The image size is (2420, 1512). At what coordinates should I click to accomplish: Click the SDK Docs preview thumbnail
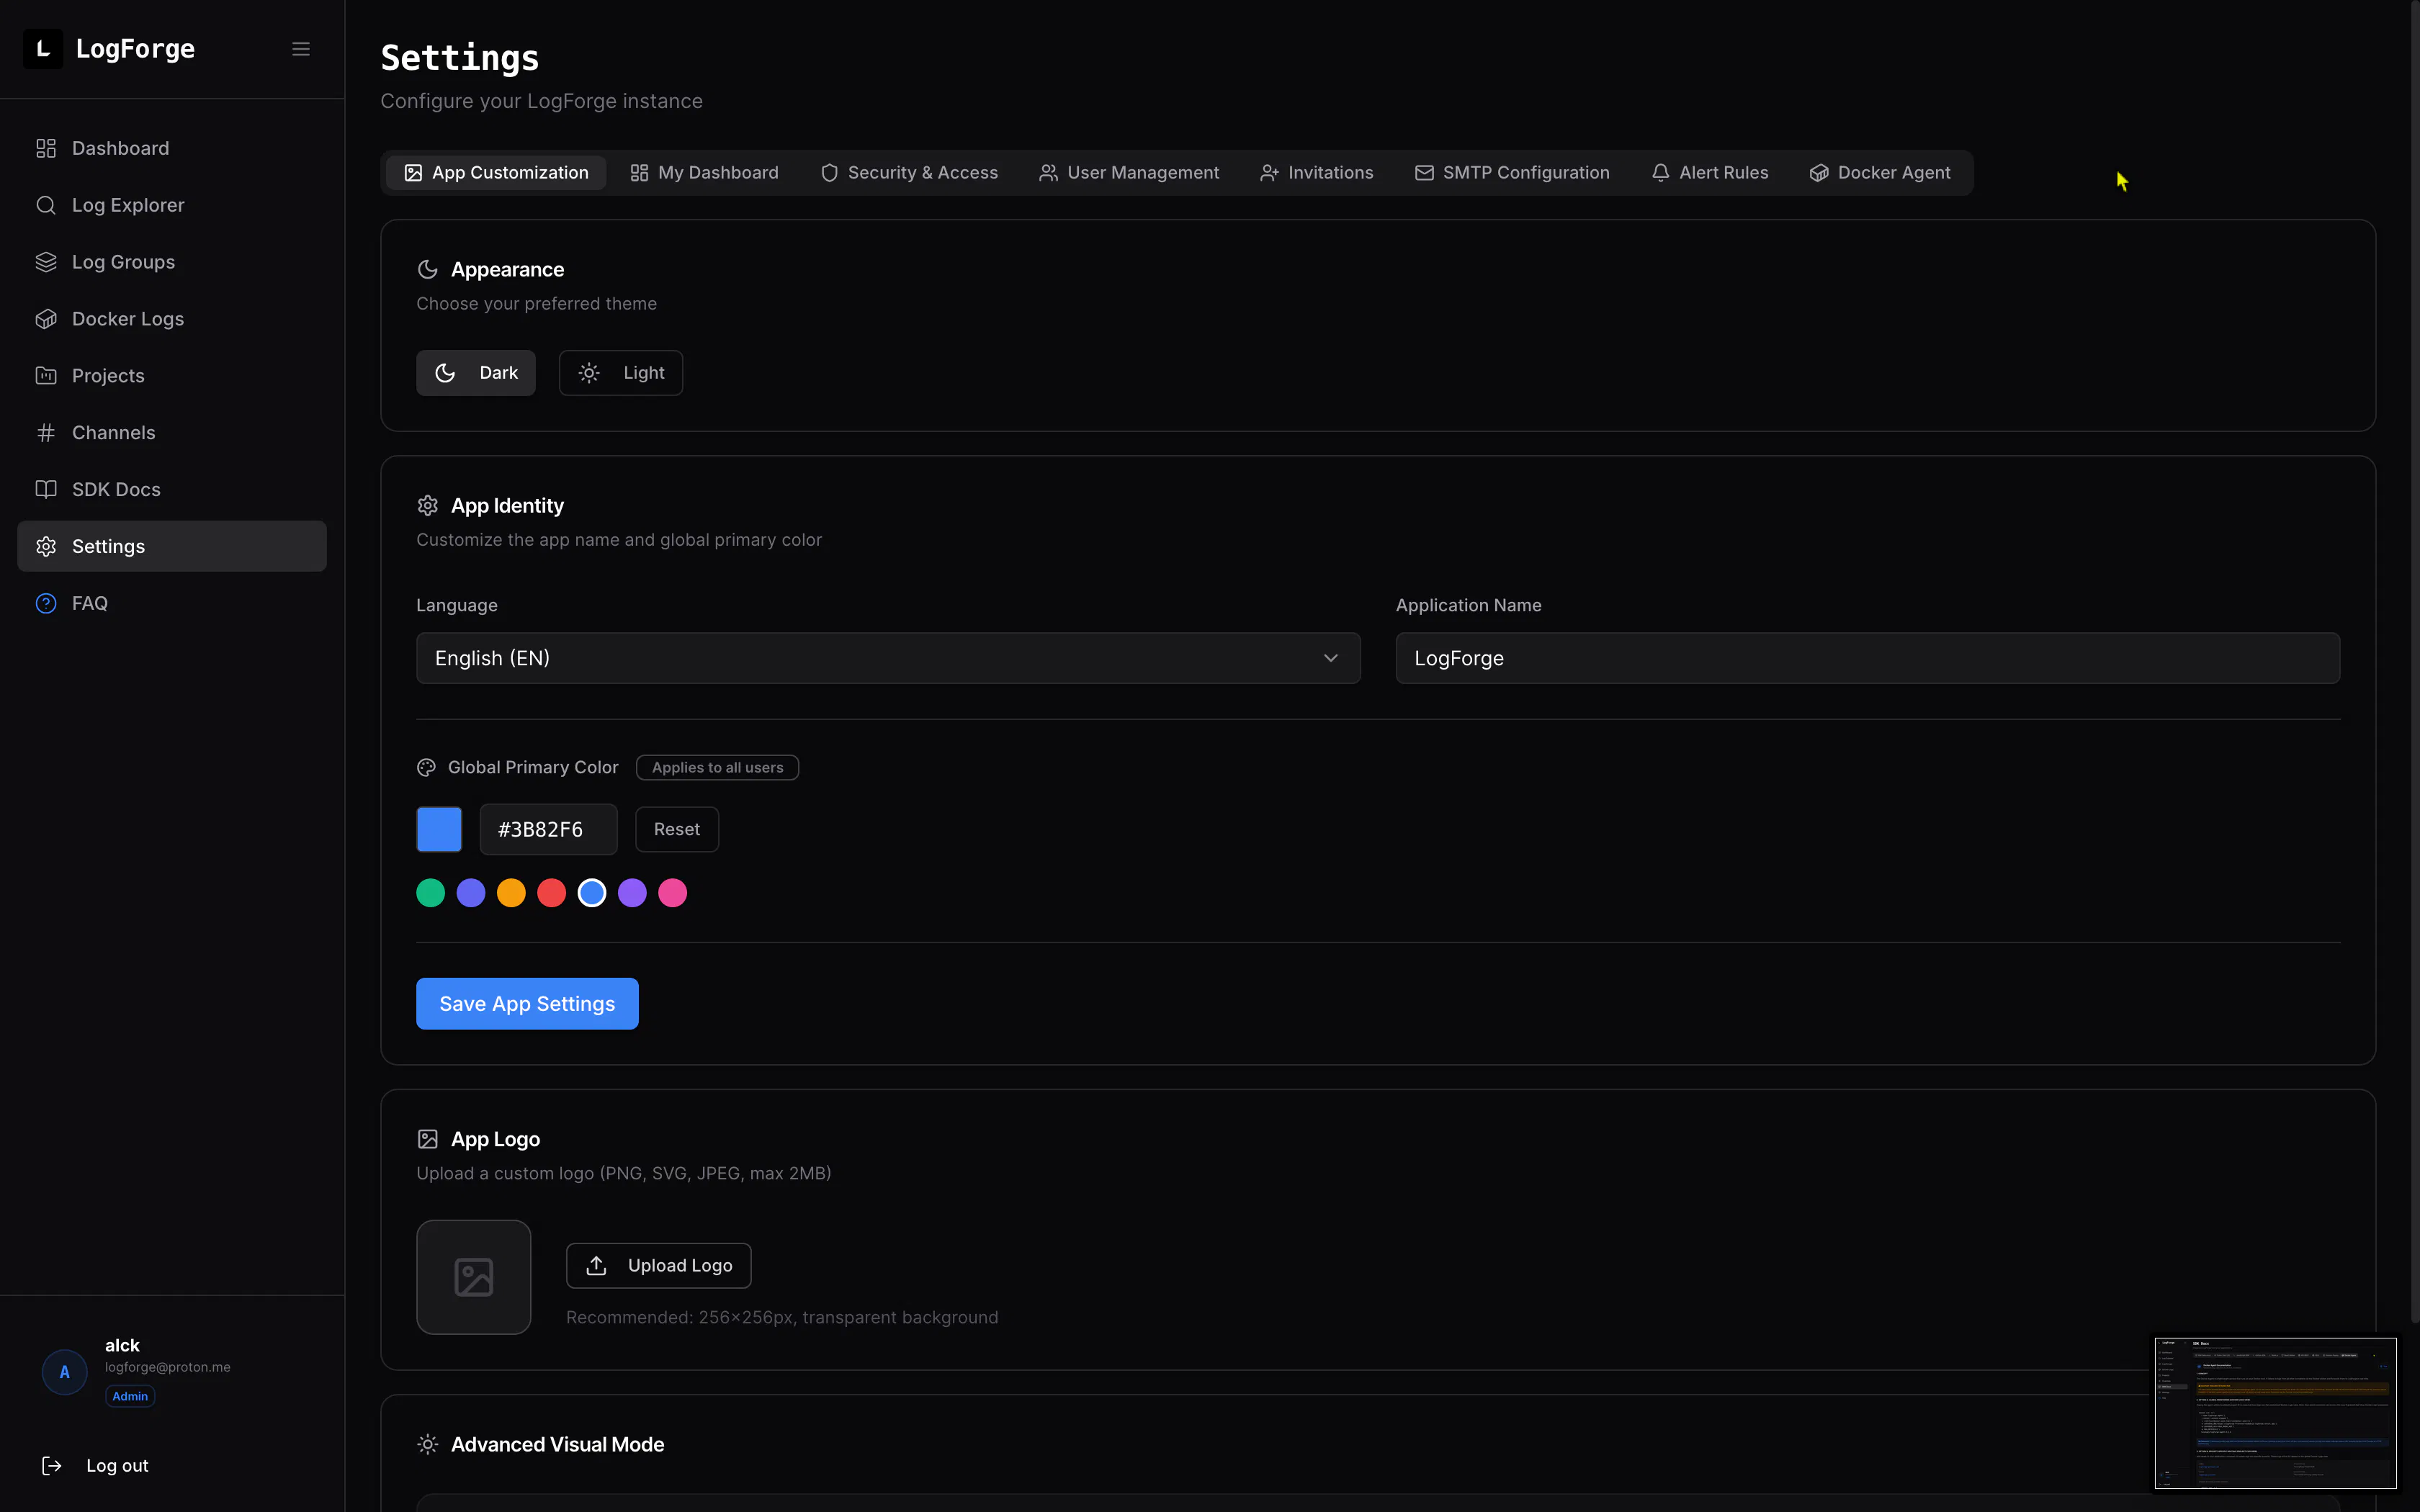pyautogui.click(x=2275, y=1412)
